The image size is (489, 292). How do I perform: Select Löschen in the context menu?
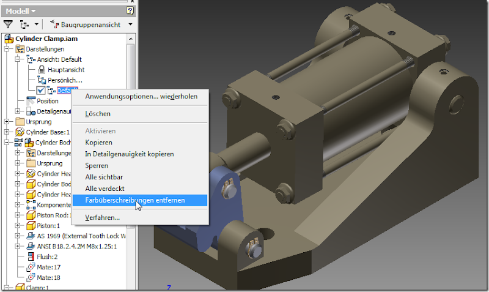point(98,114)
